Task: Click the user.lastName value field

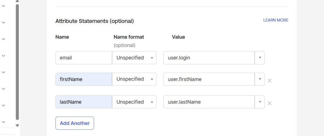Action: point(209,102)
